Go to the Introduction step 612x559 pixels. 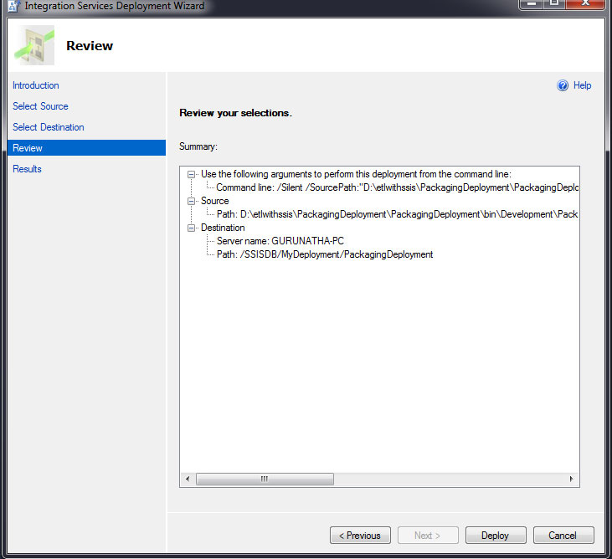click(x=36, y=85)
